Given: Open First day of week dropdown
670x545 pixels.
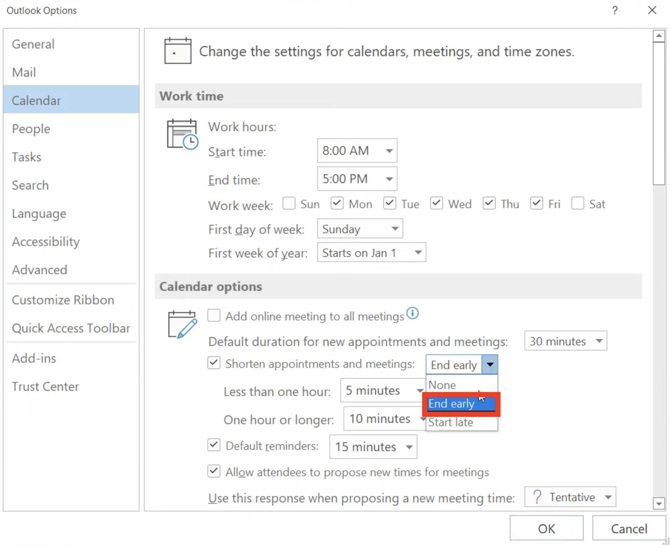Looking at the screenshot, I should [x=360, y=229].
